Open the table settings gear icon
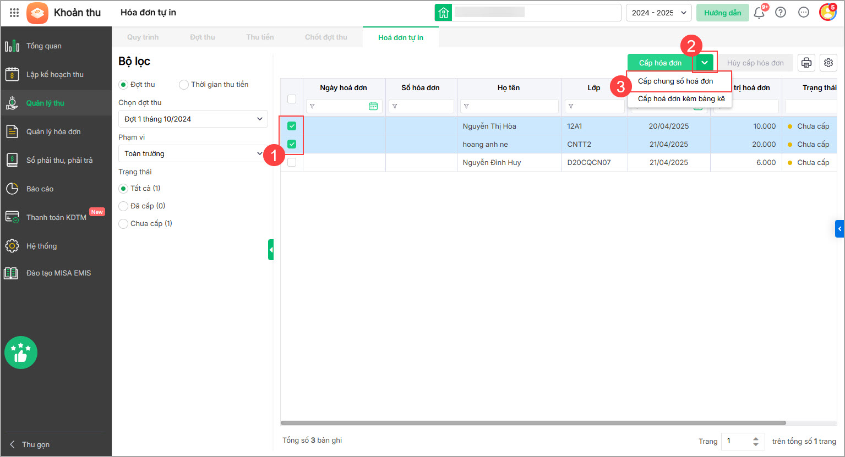This screenshot has width=845, height=457. (x=828, y=63)
